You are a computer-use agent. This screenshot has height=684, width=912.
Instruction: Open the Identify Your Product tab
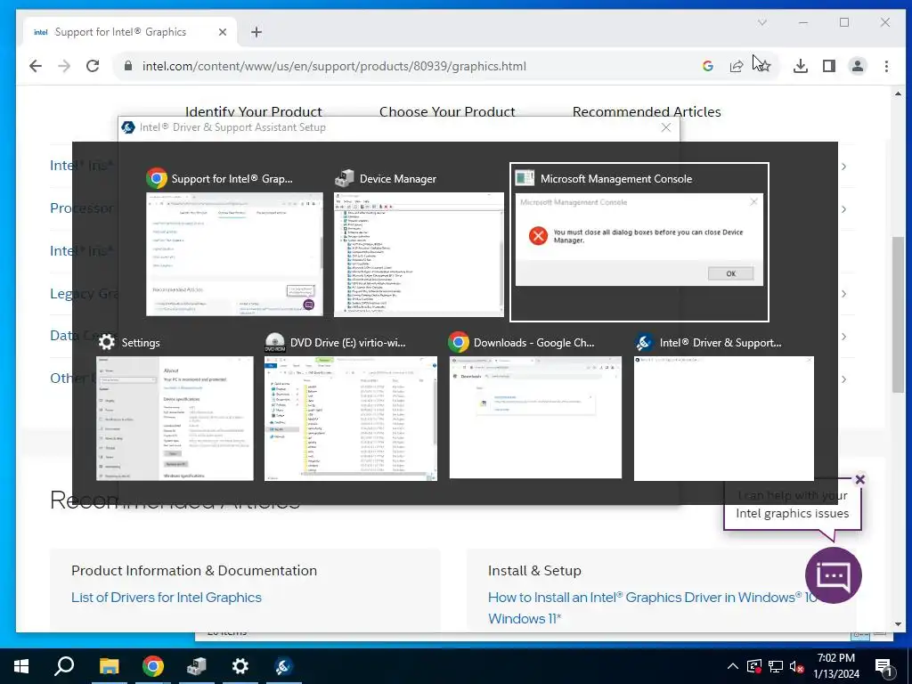click(x=254, y=111)
